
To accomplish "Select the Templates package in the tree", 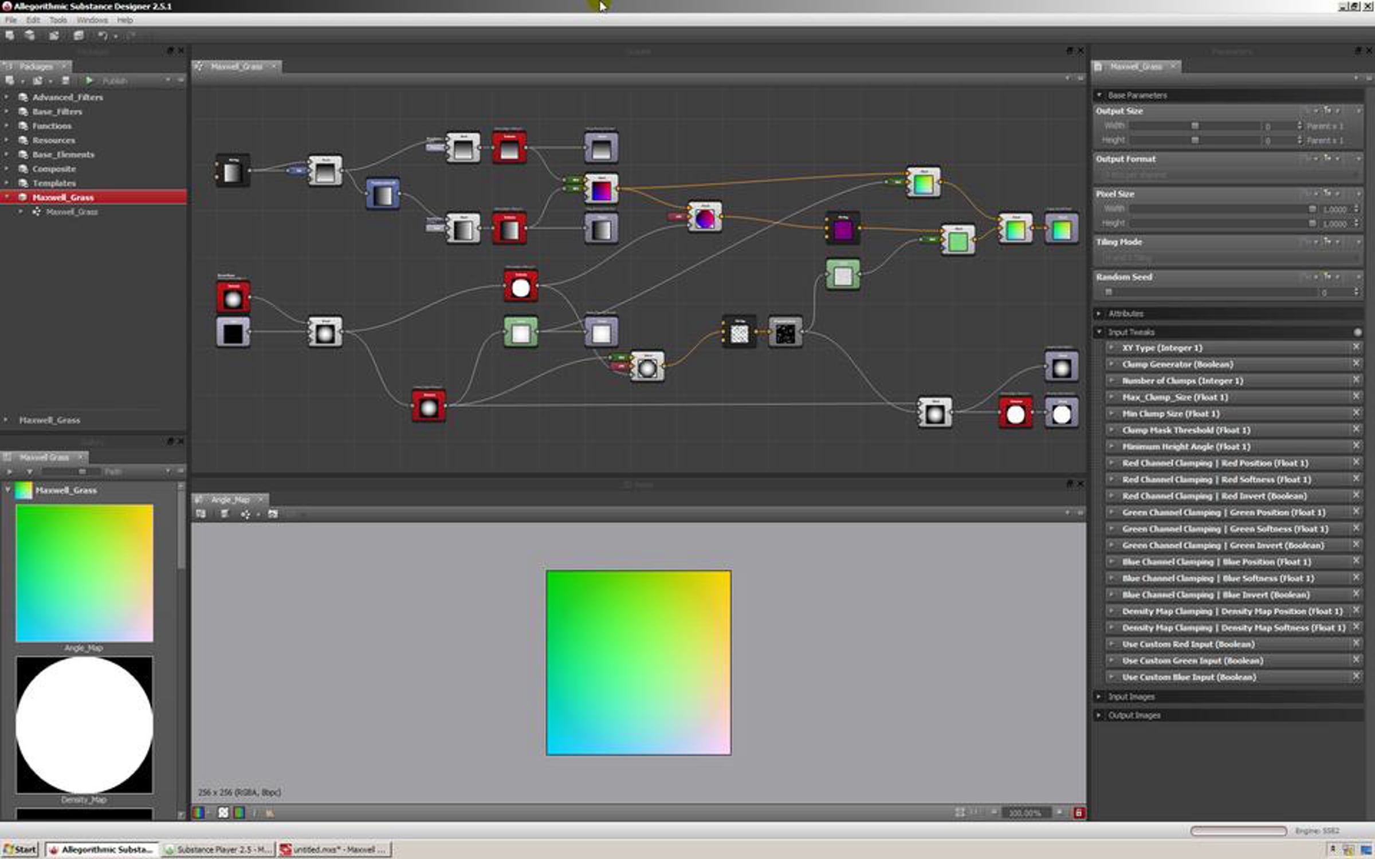I will coord(54,183).
